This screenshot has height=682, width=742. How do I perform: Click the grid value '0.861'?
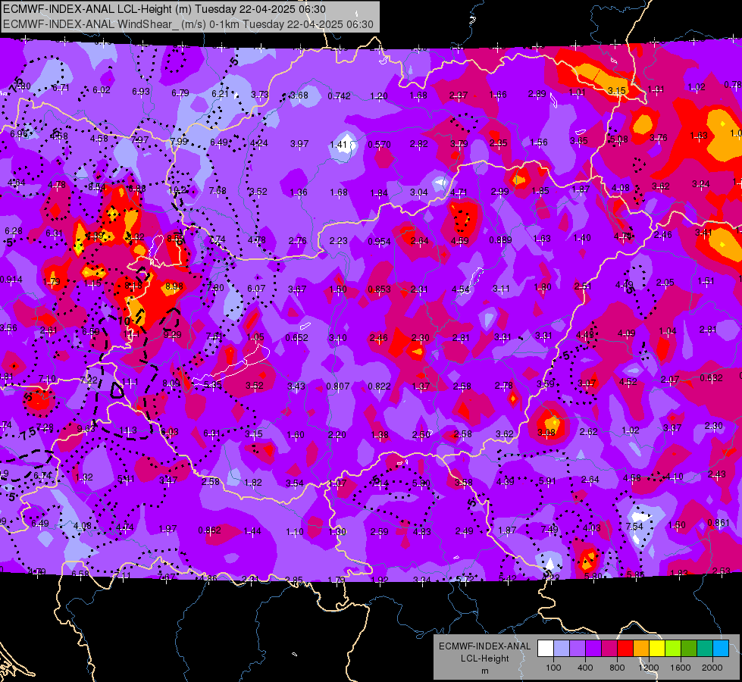pyautogui.click(x=719, y=523)
